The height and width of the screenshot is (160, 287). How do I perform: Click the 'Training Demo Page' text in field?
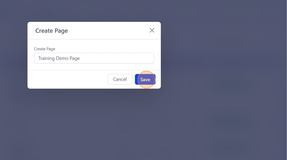[59, 58]
